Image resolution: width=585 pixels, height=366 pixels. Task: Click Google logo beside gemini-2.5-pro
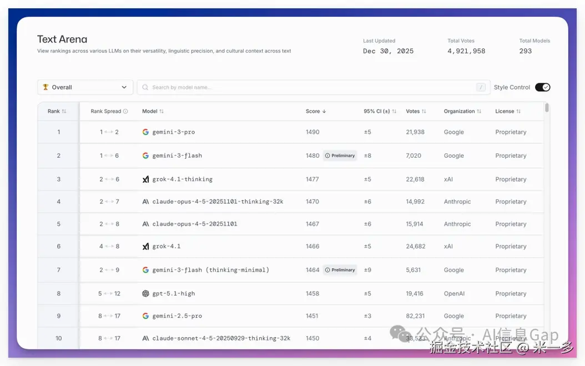click(145, 316)
